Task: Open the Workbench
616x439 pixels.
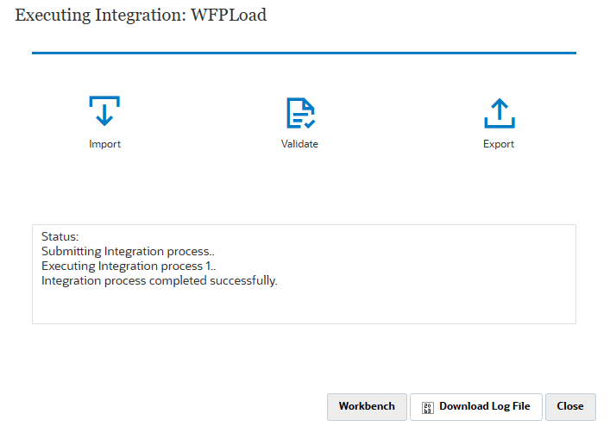Action: point(367,406)
